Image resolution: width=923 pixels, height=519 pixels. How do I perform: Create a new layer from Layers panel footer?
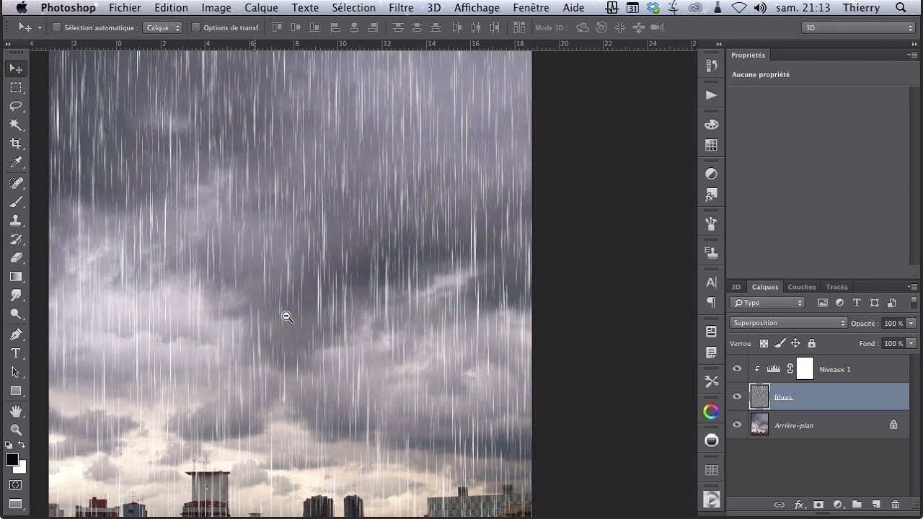point(876,505)
